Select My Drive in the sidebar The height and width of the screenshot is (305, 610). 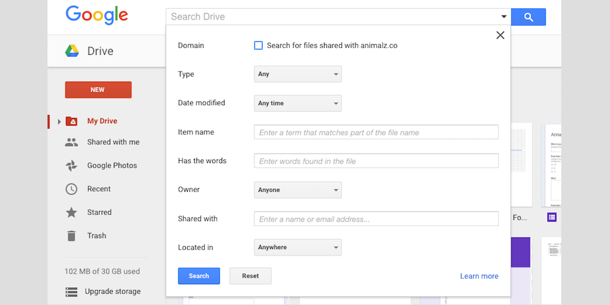102,121
